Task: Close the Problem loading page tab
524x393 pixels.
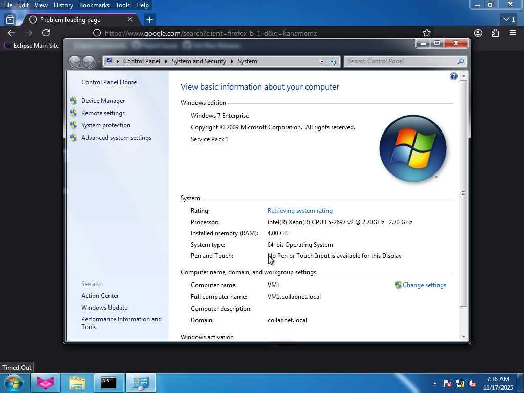Action: [x=130, y=20]
